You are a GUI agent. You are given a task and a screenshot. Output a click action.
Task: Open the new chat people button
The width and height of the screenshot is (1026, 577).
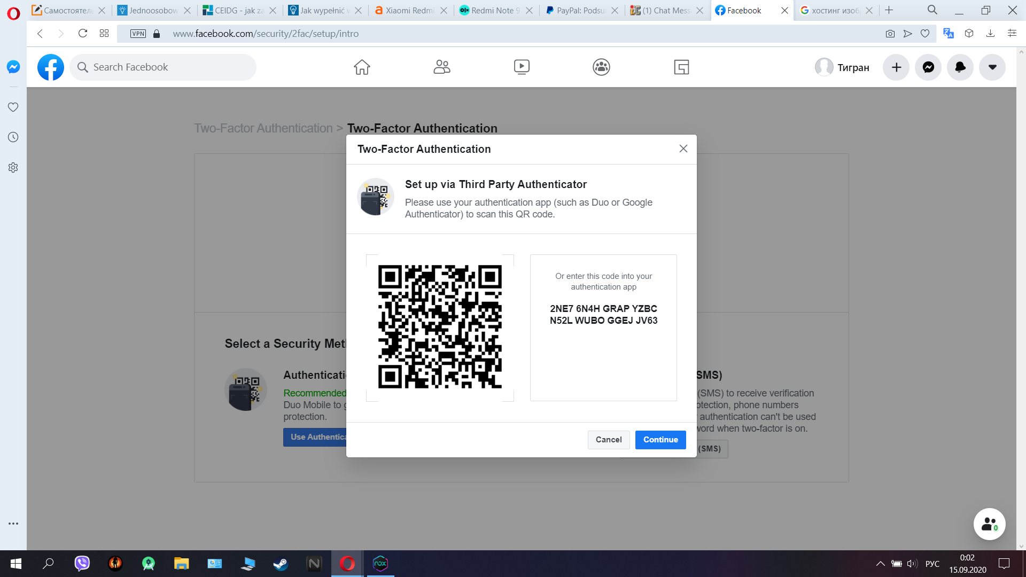(989, 524)
